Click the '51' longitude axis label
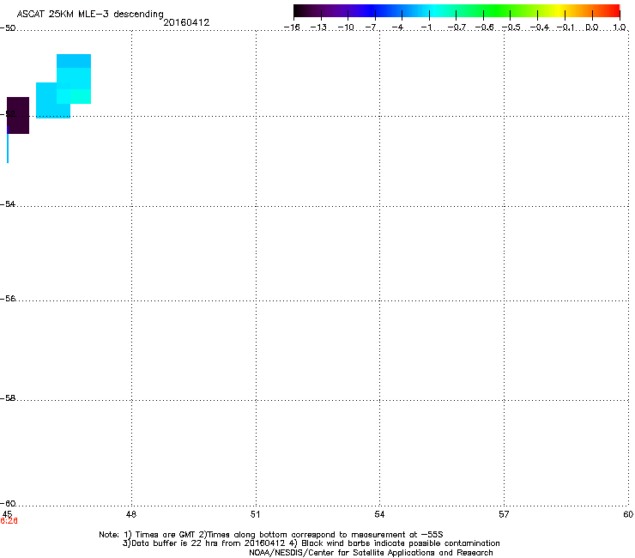The height and width of the screenshot is (558, 635). point(255,514)
